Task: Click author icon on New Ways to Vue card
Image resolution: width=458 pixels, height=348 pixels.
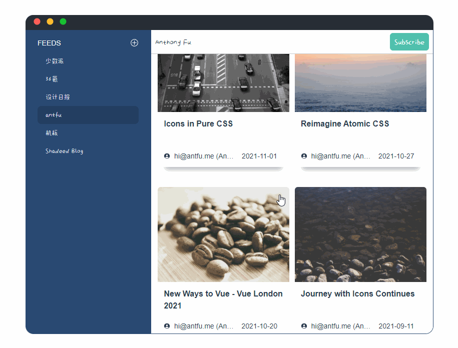Action: pyautogui.click(x=167, y=326)
